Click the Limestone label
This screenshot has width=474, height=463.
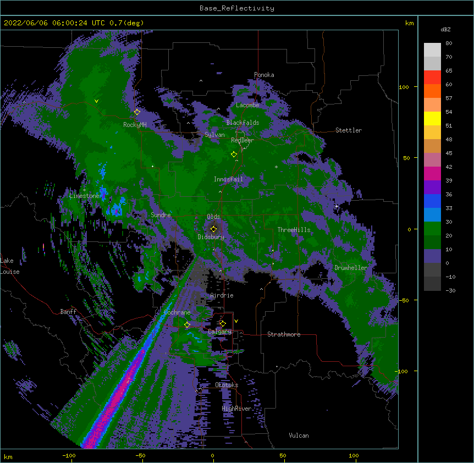tap(84, 196)
